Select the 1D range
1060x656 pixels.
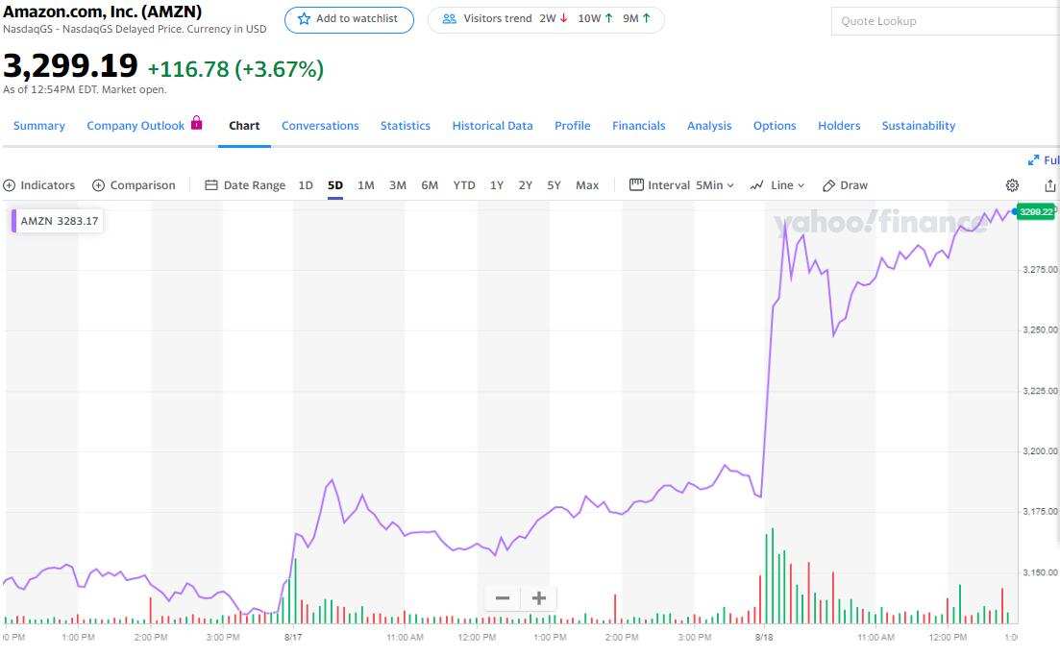click(x=306, y=185)
